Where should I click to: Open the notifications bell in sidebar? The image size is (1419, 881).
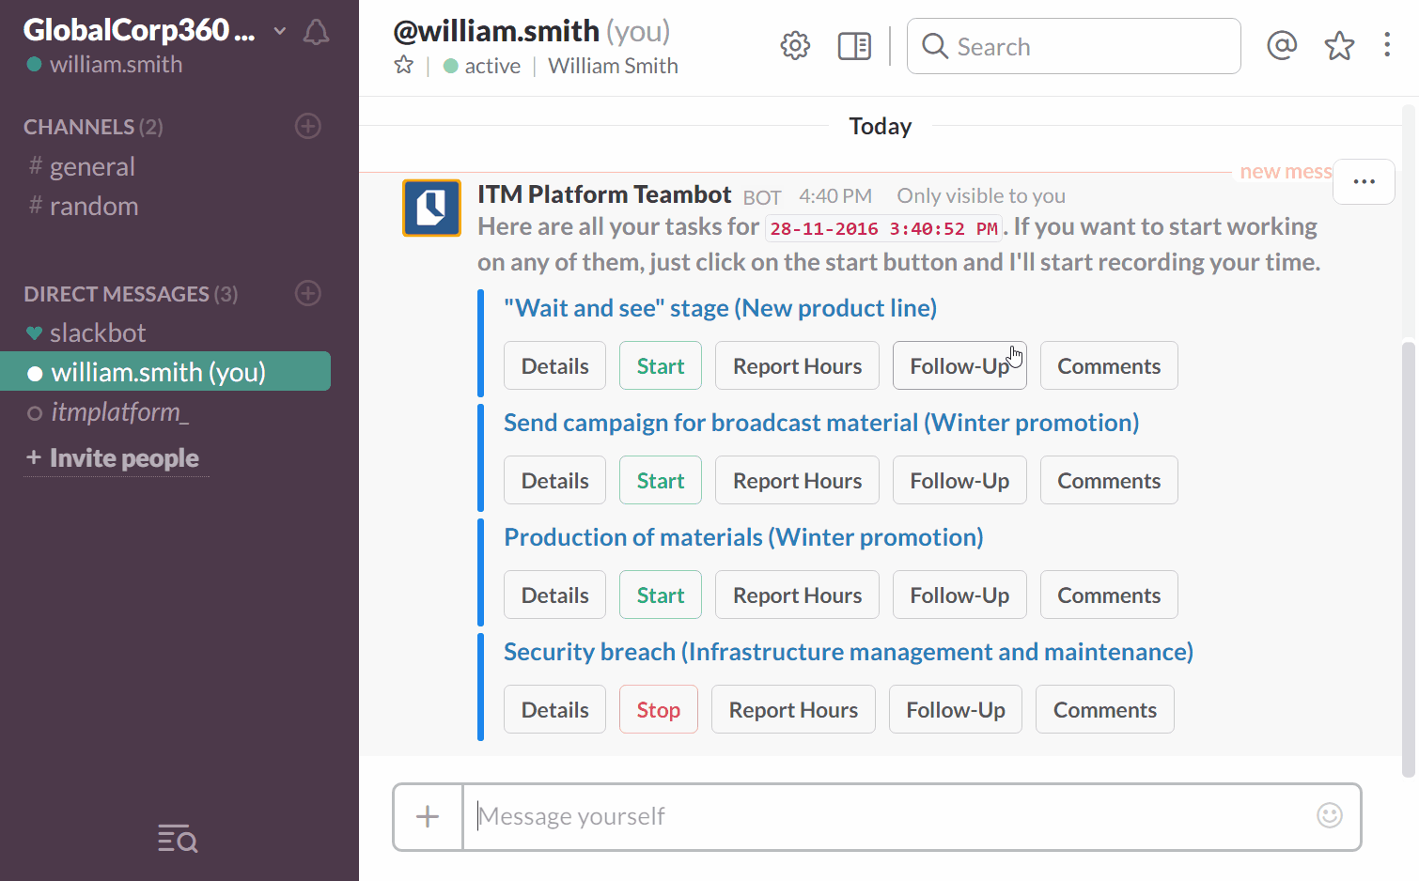316,33
